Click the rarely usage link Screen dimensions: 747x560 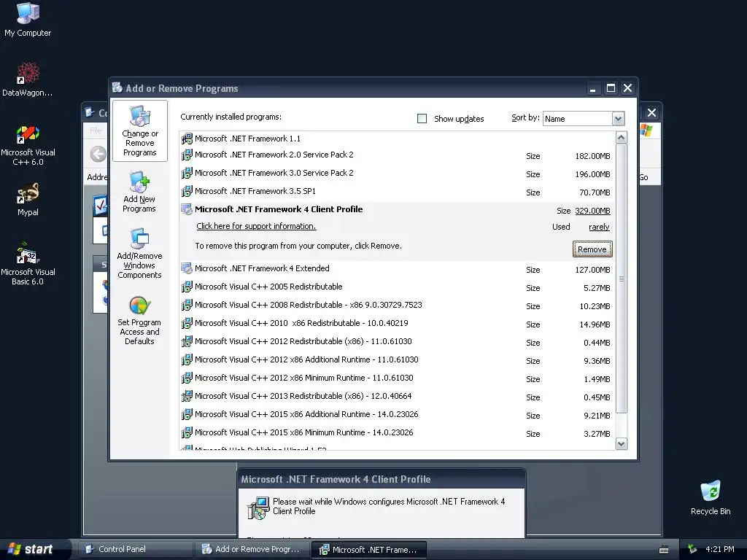pos(599,227)
